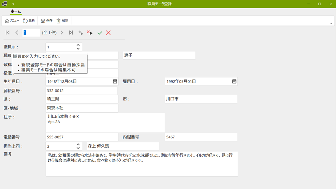
Task: Collapse the ribbon with the chevron
Action: coord(331,23)
